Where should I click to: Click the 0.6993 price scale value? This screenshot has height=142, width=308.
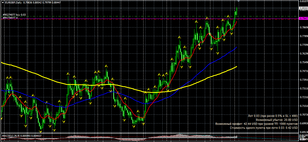pos(303,123)
